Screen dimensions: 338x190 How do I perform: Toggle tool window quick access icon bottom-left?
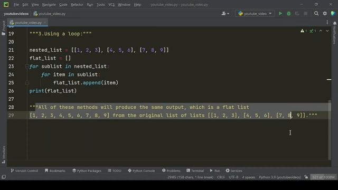pos(4,177)
